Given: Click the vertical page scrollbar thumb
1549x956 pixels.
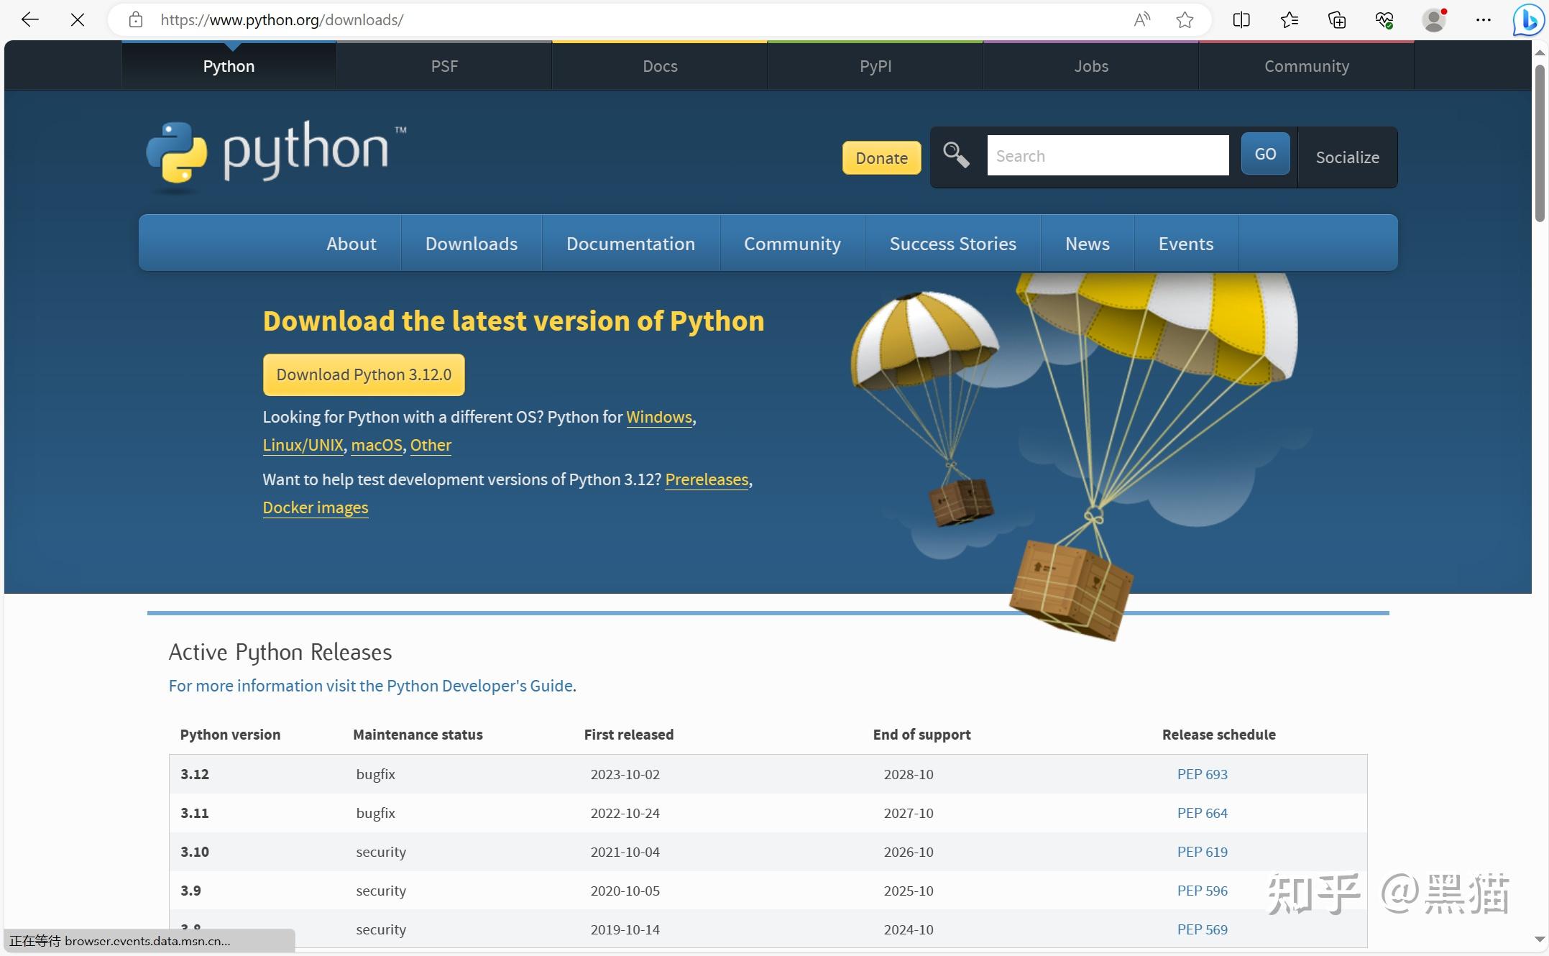Looking at the screenshot, I should tap(1539, 144).
